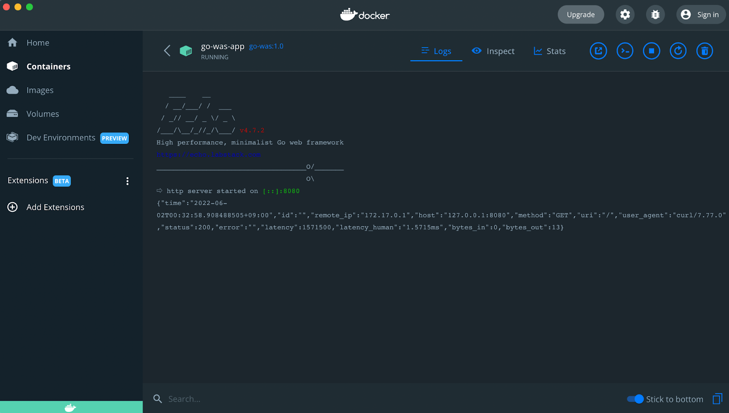The width and height of the screenshot is (729, 413).
Task: Delete the go-was-app container
Action: 704,51
